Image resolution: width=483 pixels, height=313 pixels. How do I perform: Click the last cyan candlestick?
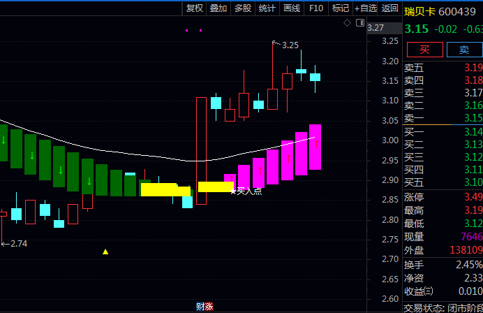click(315, 77)
